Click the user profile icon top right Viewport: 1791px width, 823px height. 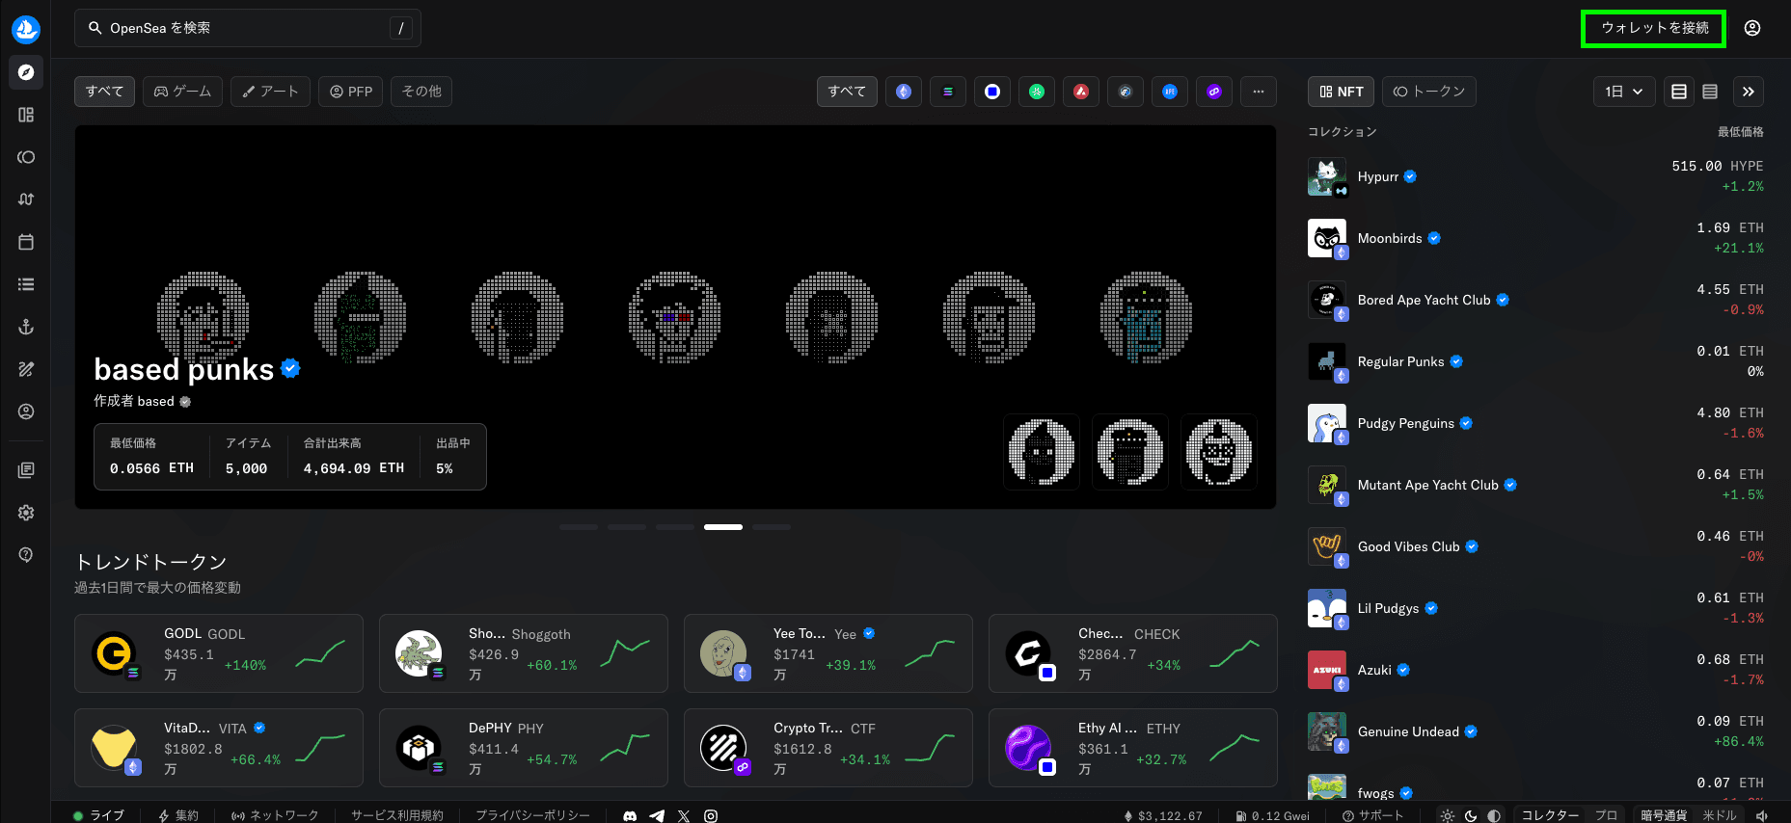point(1752,28)
